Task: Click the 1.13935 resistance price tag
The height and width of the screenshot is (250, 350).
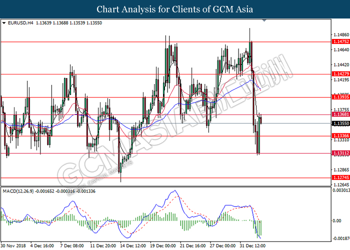Action: [340, 97]
